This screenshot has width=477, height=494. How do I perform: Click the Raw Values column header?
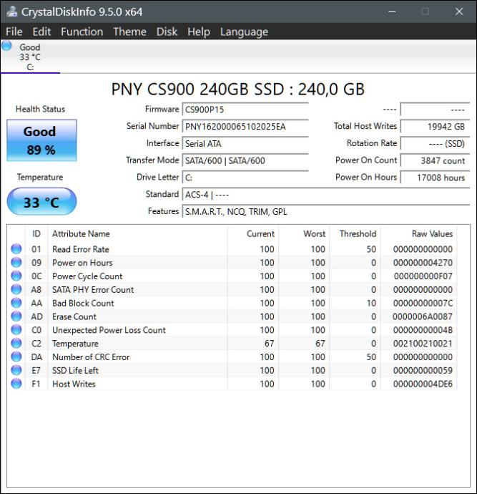pos(418,234)
